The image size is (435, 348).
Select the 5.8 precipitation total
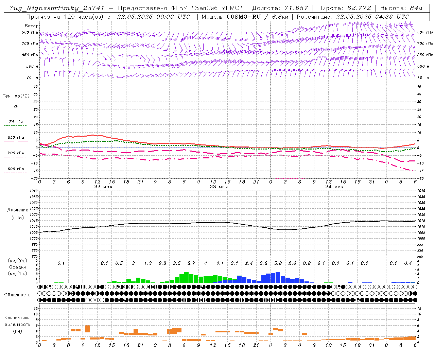click(278, 263)
